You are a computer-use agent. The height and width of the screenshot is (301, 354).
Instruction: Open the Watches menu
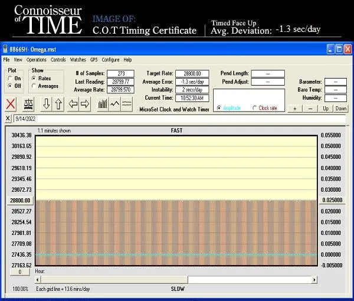(78, 60)
